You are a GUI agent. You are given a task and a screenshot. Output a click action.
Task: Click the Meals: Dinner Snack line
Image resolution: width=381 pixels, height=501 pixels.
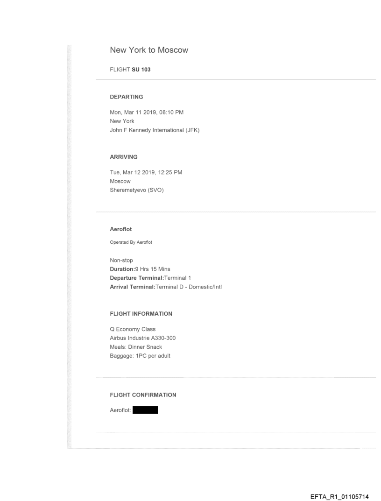coord(136,347)
